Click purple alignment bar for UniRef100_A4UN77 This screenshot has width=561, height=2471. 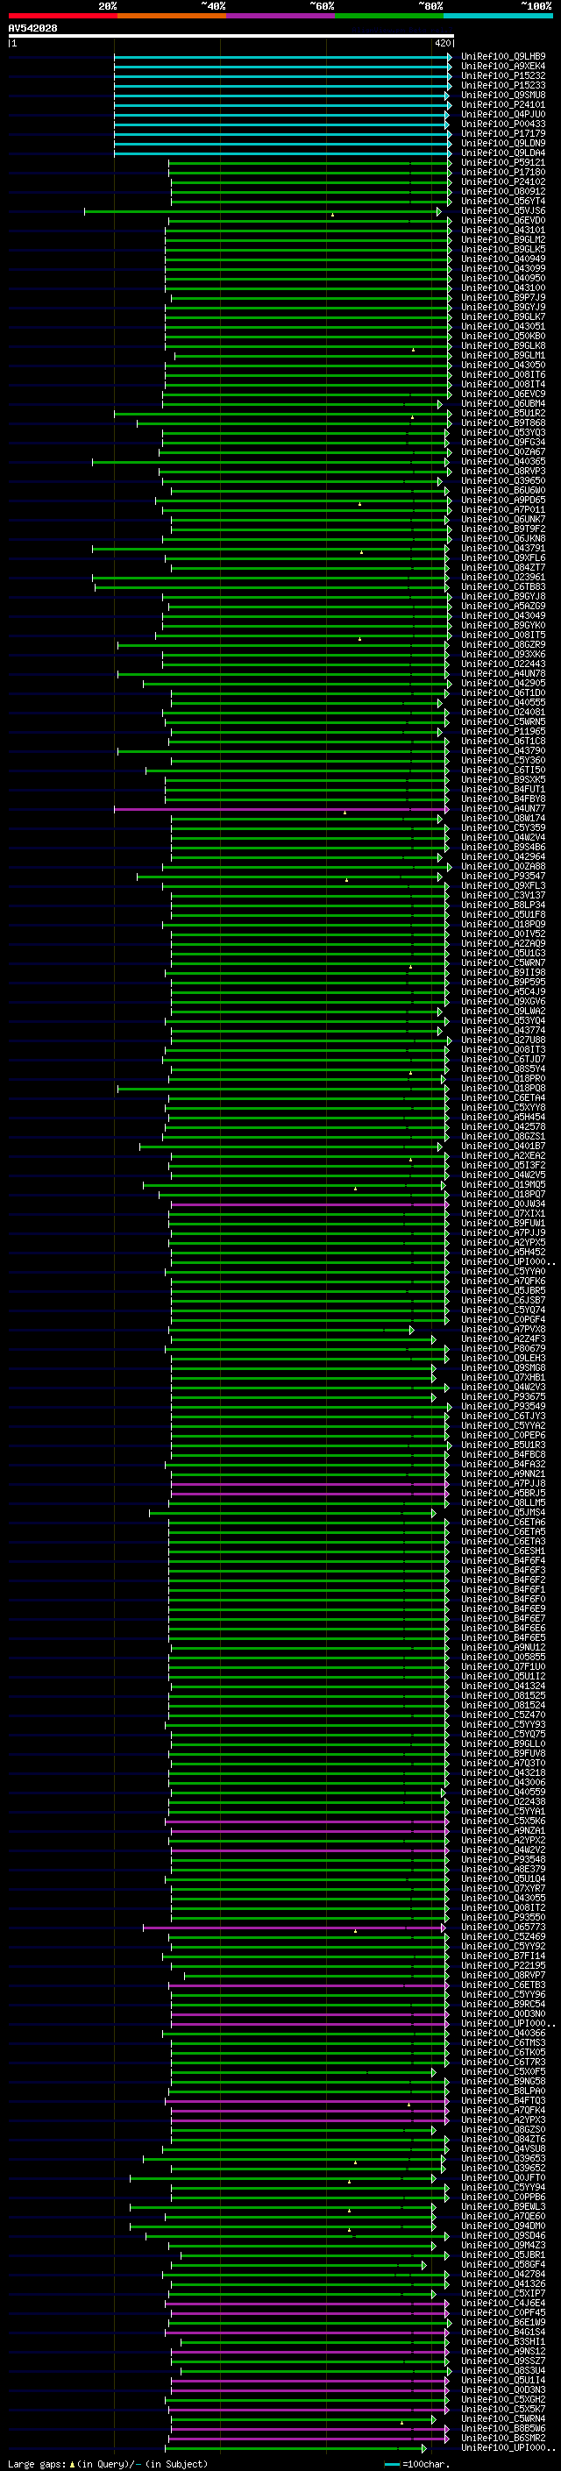[x=281, y=810]
